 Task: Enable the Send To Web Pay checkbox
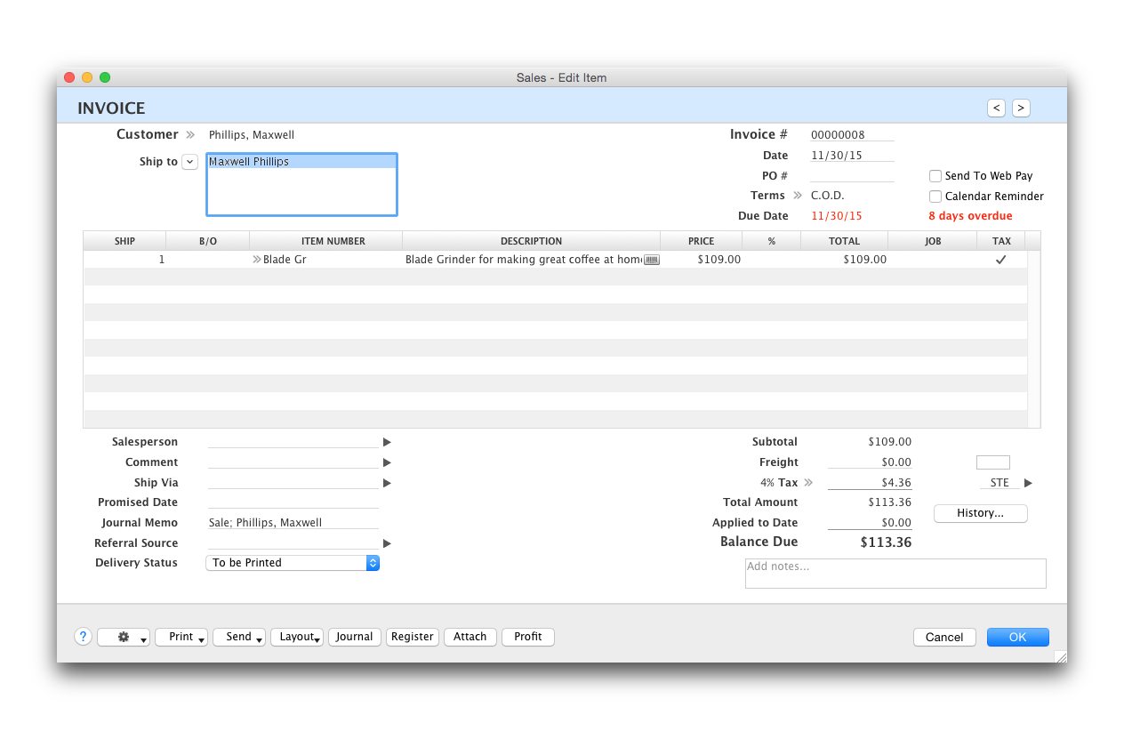935,176
